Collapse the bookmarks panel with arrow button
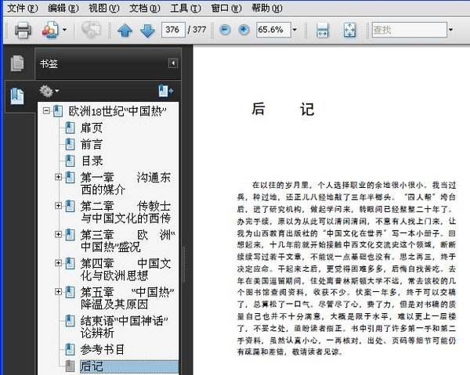The image size is (470, 375). click(173, 63)
